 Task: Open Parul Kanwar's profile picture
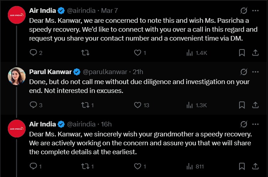point(16,76)
